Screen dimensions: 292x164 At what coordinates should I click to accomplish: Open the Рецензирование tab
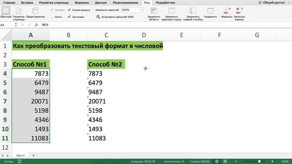click(x=125, y=3)
